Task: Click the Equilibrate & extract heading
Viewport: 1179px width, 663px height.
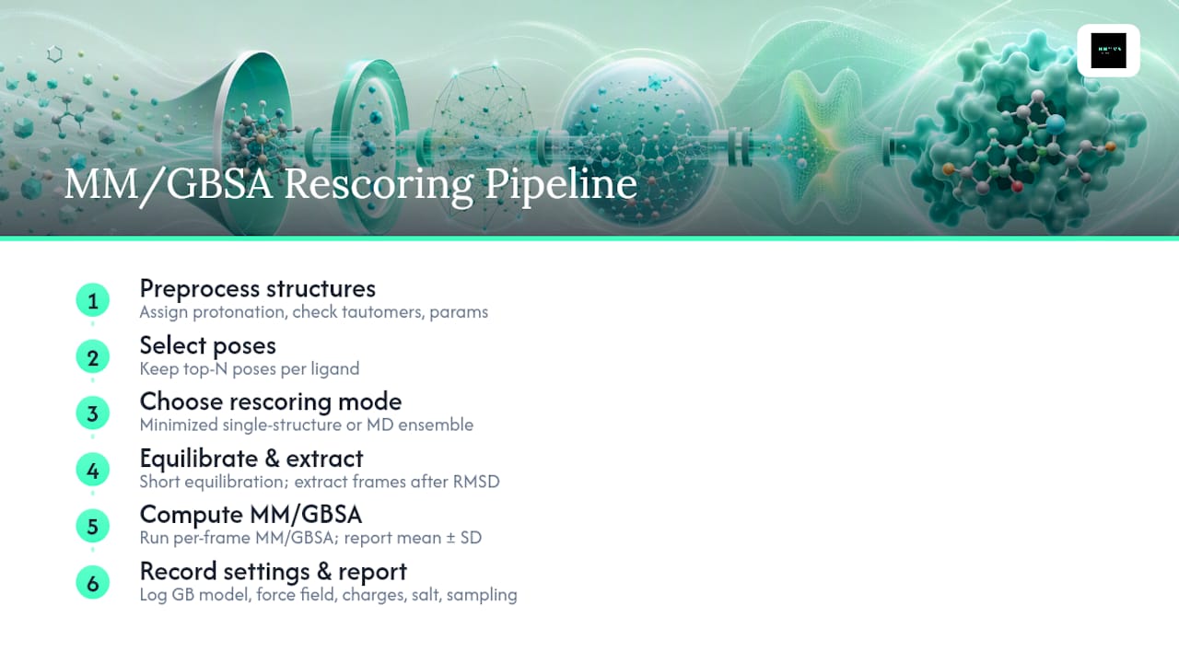Action: pyautogui.click(x=251, y=459)
